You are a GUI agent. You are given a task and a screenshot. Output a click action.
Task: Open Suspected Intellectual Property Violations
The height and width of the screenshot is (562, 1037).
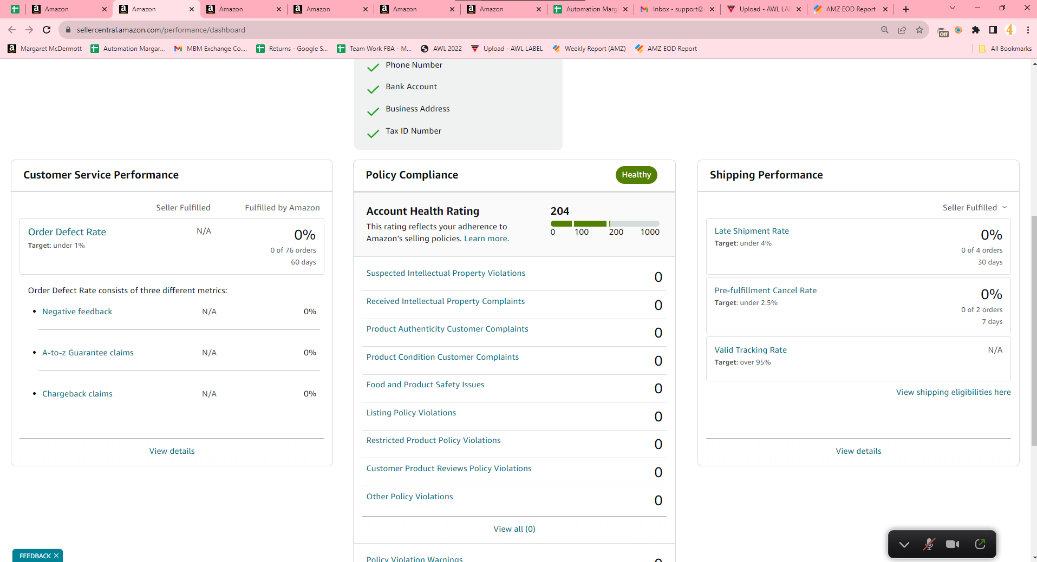click(x=446, y=273)
